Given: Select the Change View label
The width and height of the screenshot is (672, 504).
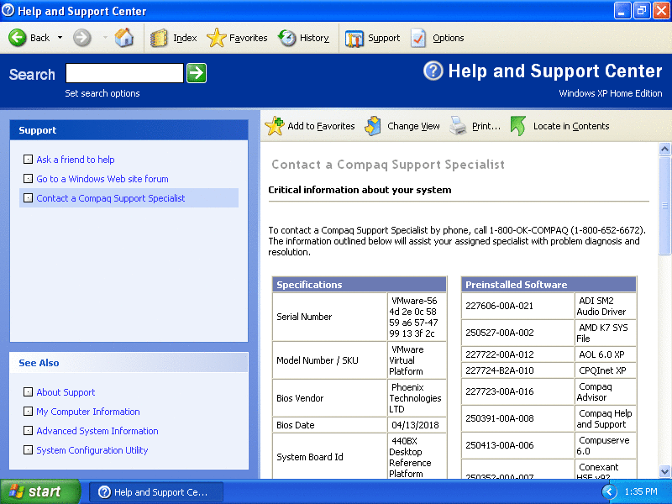Looking at the screenshot, I should pos(413,126).
